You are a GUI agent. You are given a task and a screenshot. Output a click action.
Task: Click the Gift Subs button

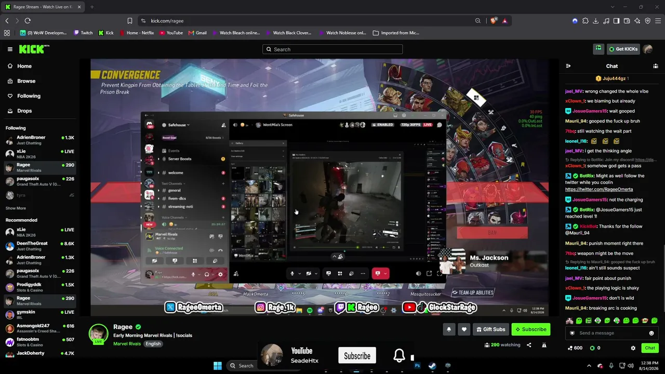coord(490,329)
